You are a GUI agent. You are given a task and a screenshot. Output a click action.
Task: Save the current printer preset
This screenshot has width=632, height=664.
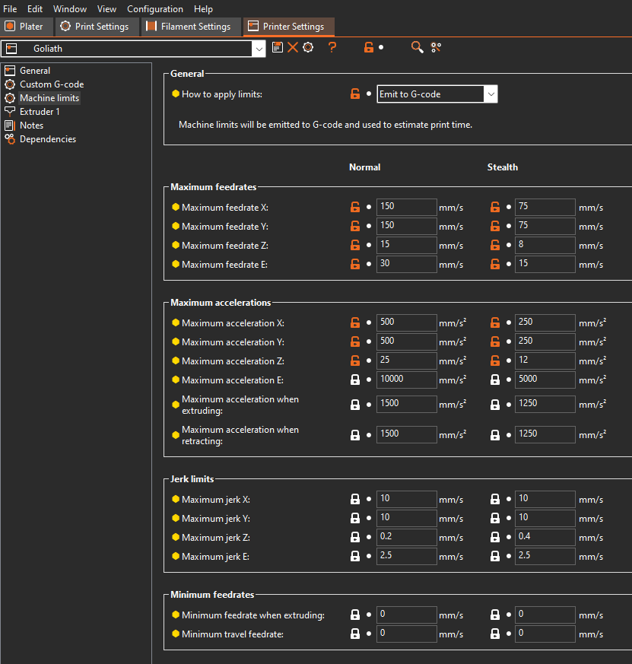278,47
